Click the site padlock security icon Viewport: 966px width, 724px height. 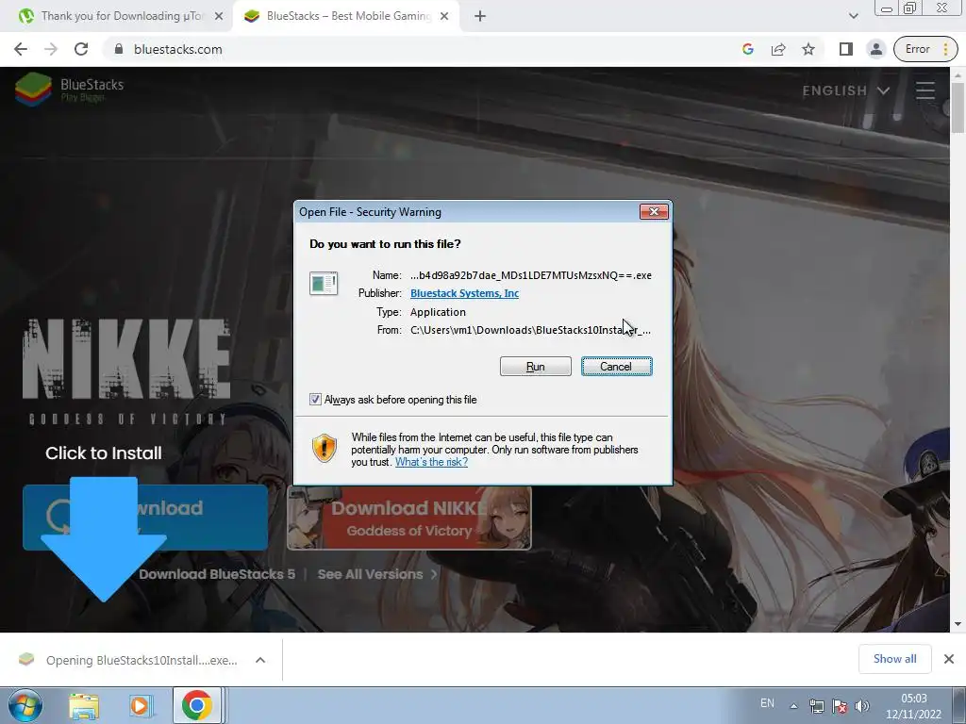(119, 49)
